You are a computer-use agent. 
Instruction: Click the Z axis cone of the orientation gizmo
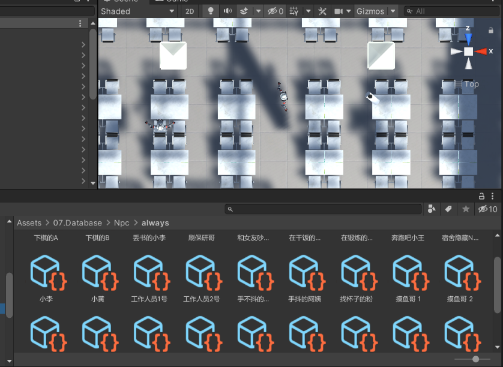[x=468, y=39]
